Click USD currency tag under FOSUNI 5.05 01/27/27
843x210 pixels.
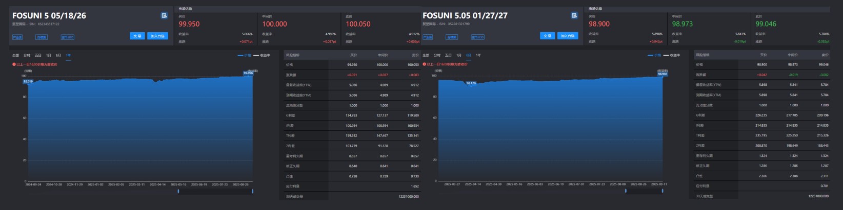point(478,37)
